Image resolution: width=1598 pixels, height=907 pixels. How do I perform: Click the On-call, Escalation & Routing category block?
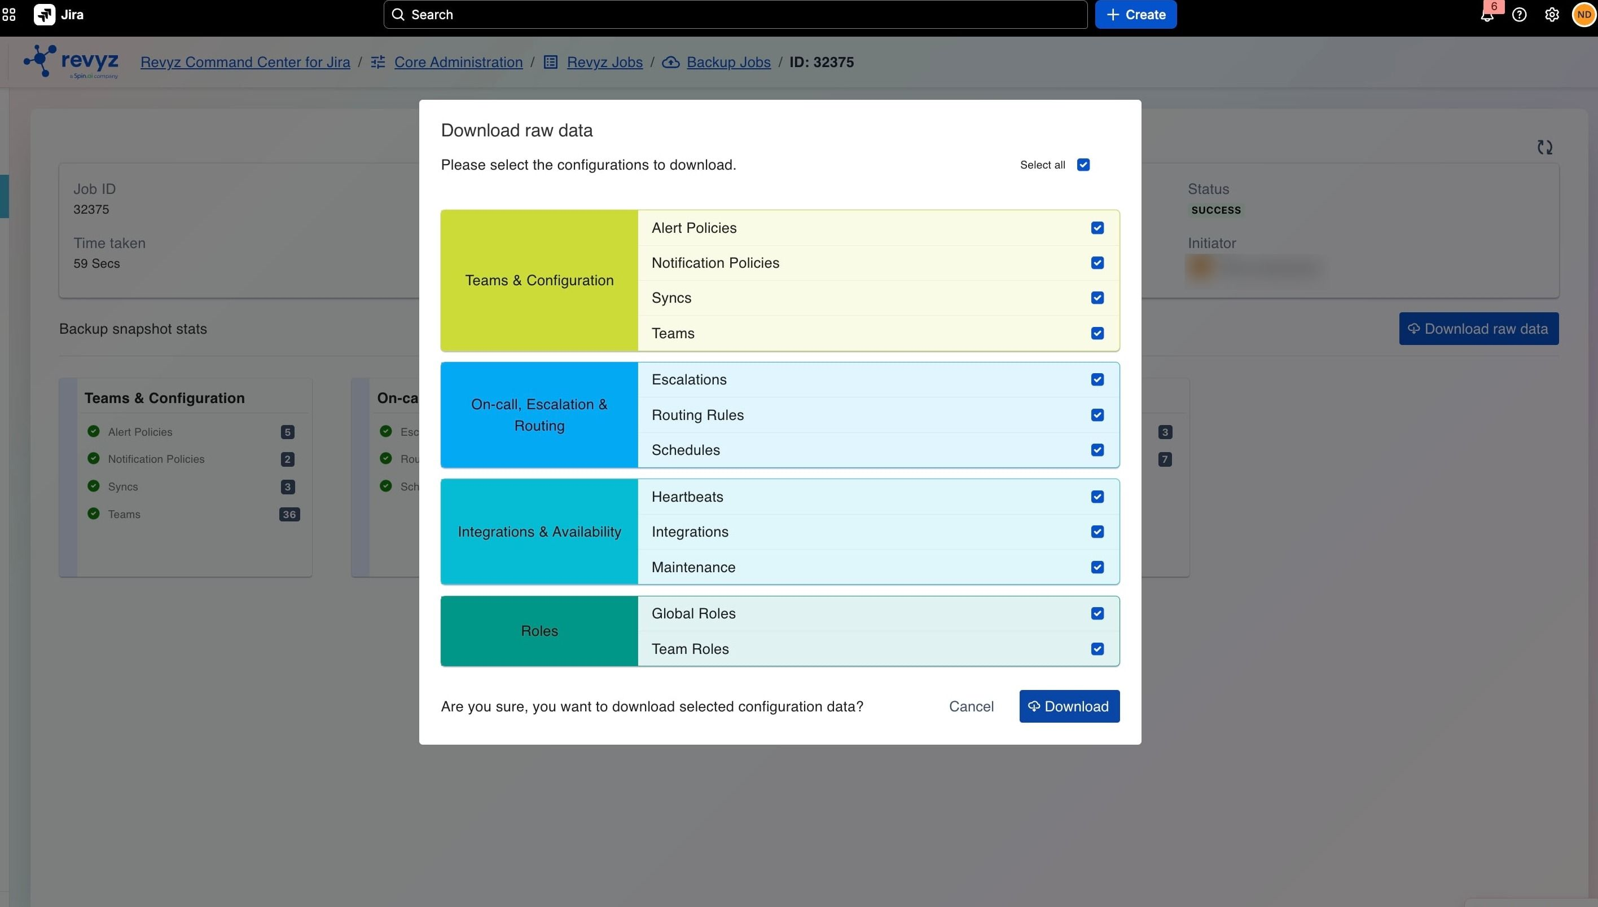[539, 415]
